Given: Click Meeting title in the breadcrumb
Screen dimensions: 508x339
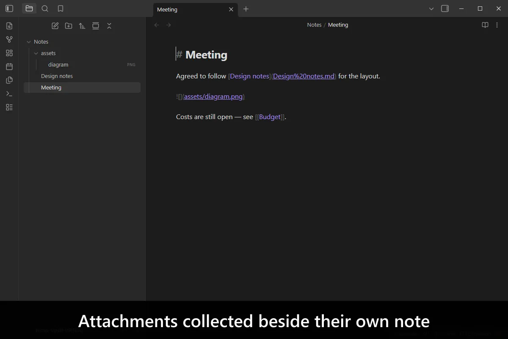Looking at the screenshot, I should pos(338,25).
